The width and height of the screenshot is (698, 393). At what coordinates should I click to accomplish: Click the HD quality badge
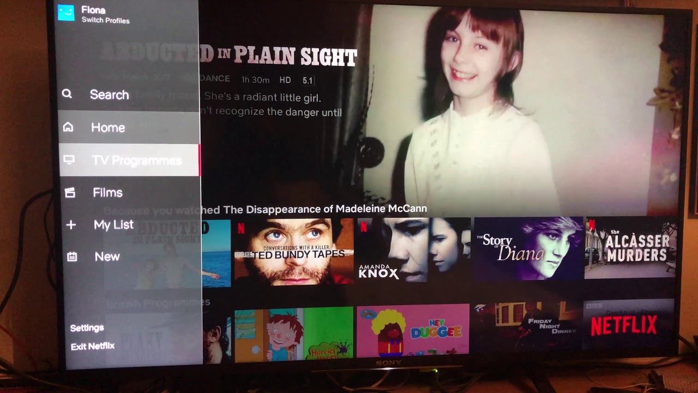pos(285,80)
